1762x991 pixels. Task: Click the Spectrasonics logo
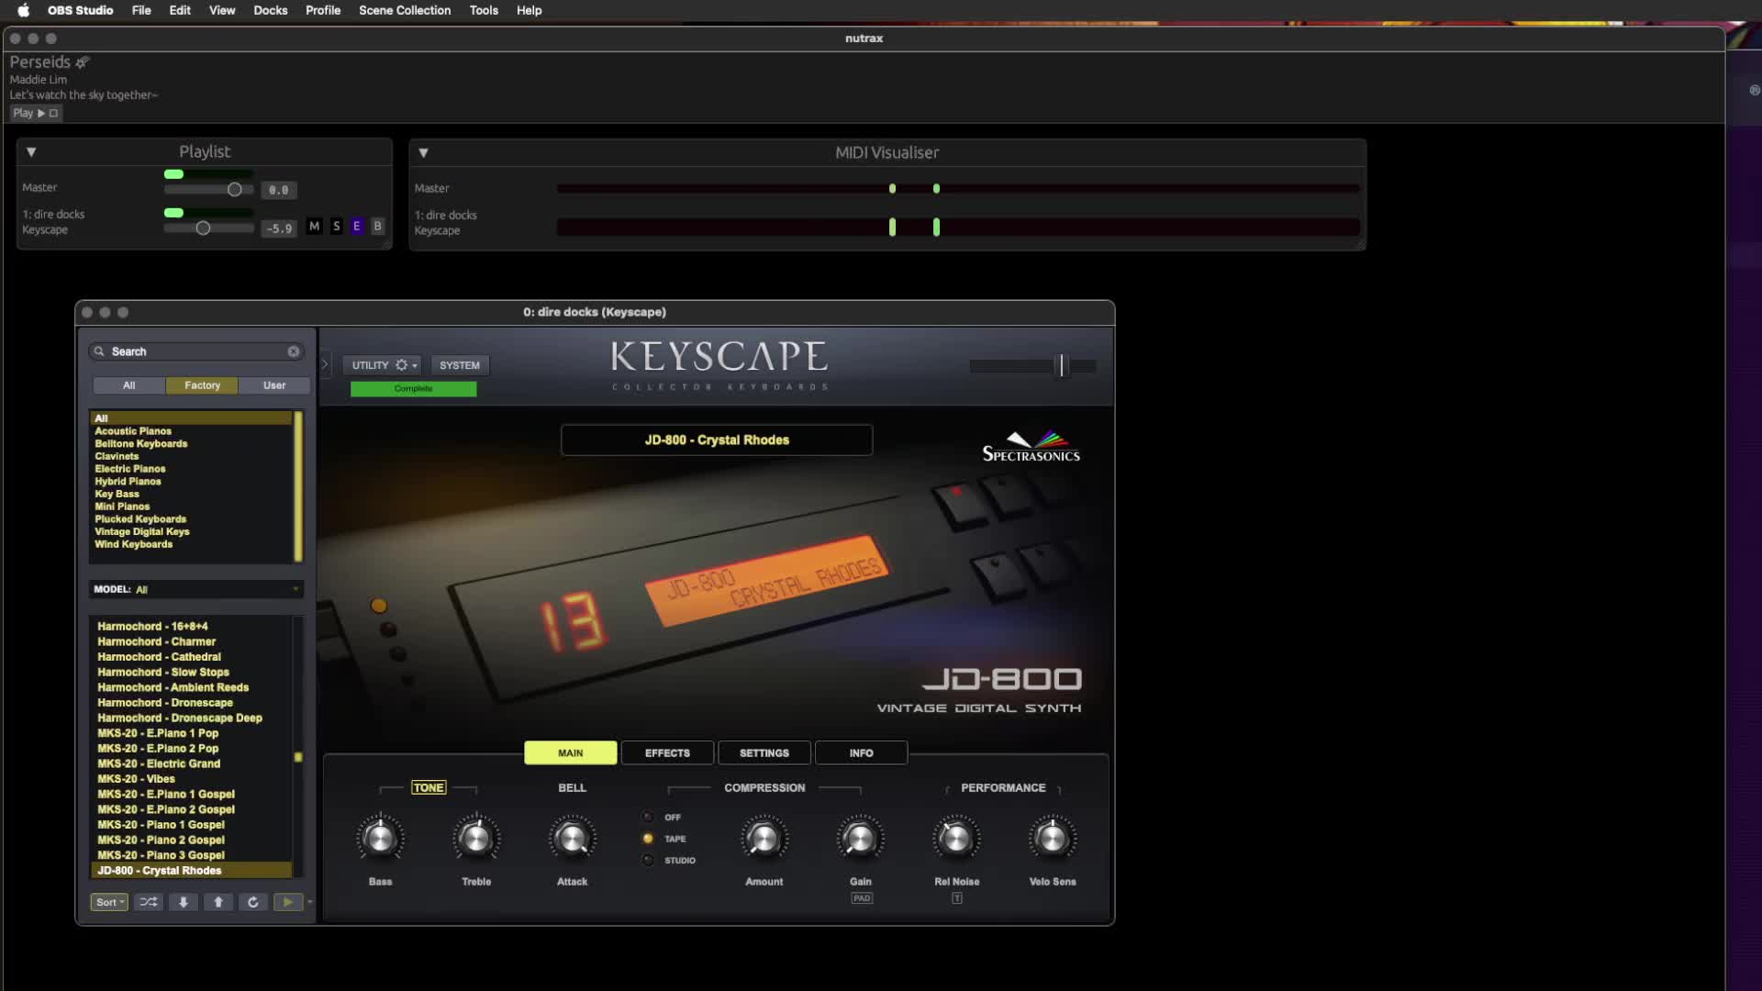click(1028, 446)
